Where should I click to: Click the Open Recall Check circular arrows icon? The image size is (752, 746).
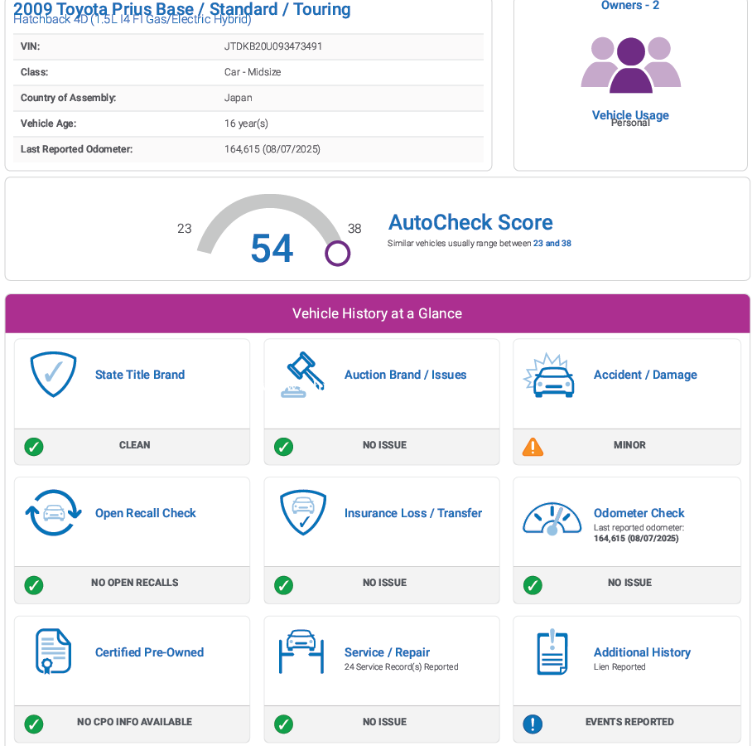53,514
